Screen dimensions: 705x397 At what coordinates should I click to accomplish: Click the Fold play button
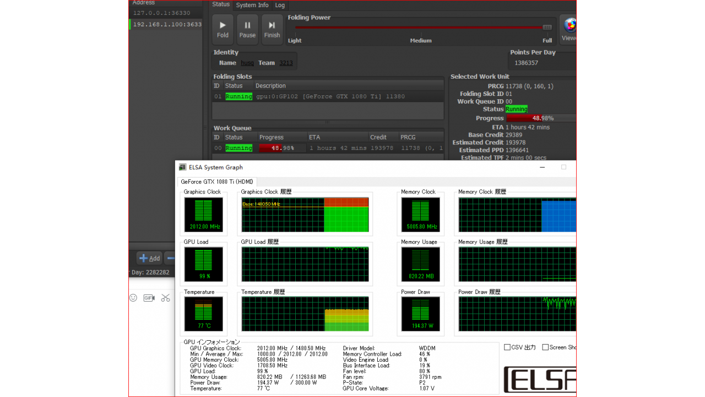[223, 29]
